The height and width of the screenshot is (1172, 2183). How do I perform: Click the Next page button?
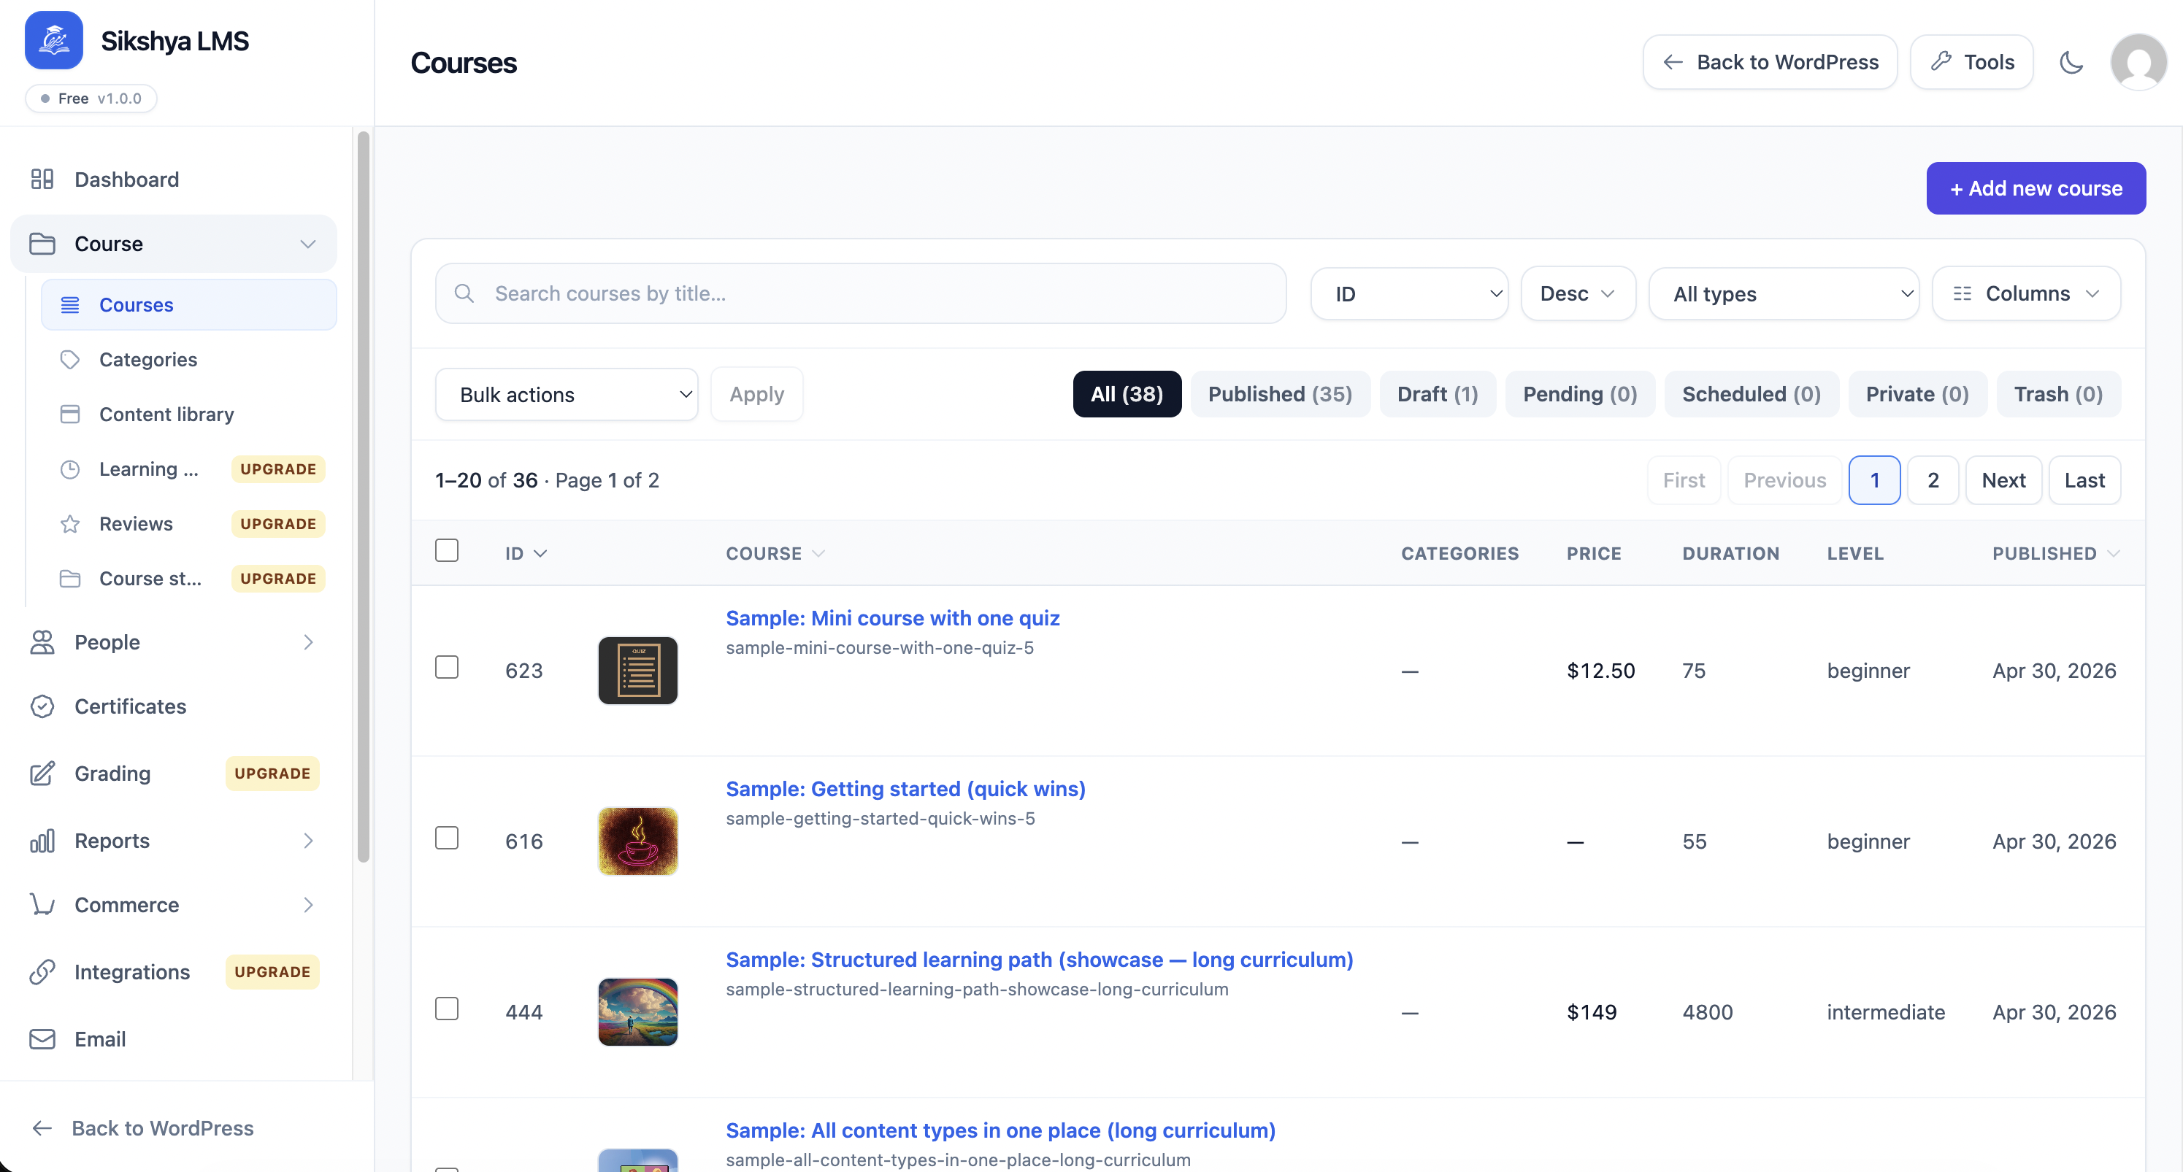point(2003,480)
